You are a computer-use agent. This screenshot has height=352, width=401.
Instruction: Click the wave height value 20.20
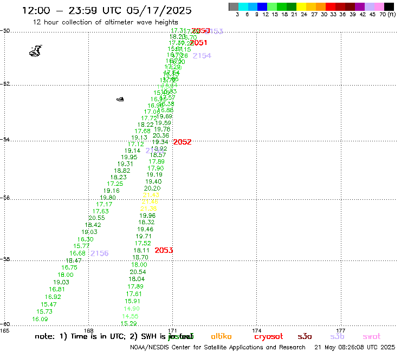click(x=152, y=188)
